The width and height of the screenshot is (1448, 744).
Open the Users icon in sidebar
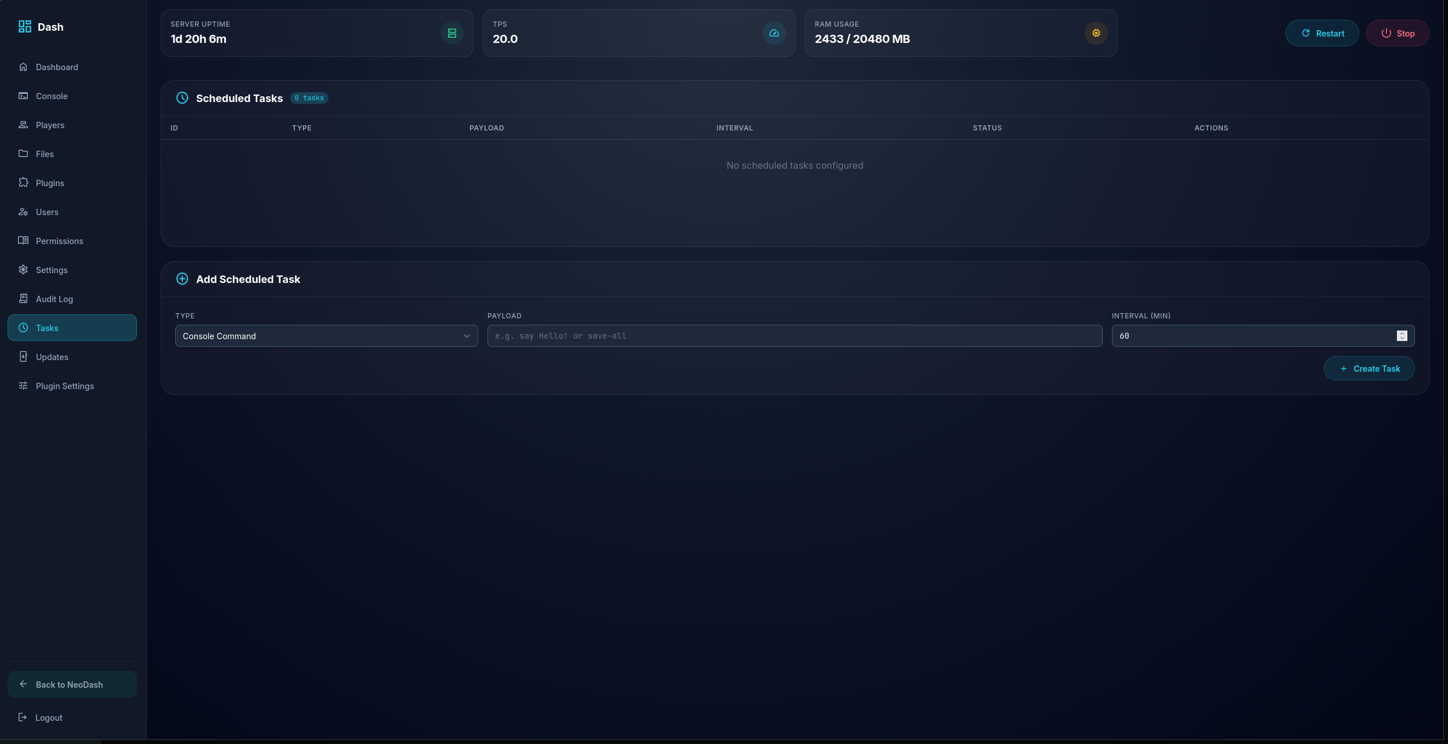(x=23, y=212)
